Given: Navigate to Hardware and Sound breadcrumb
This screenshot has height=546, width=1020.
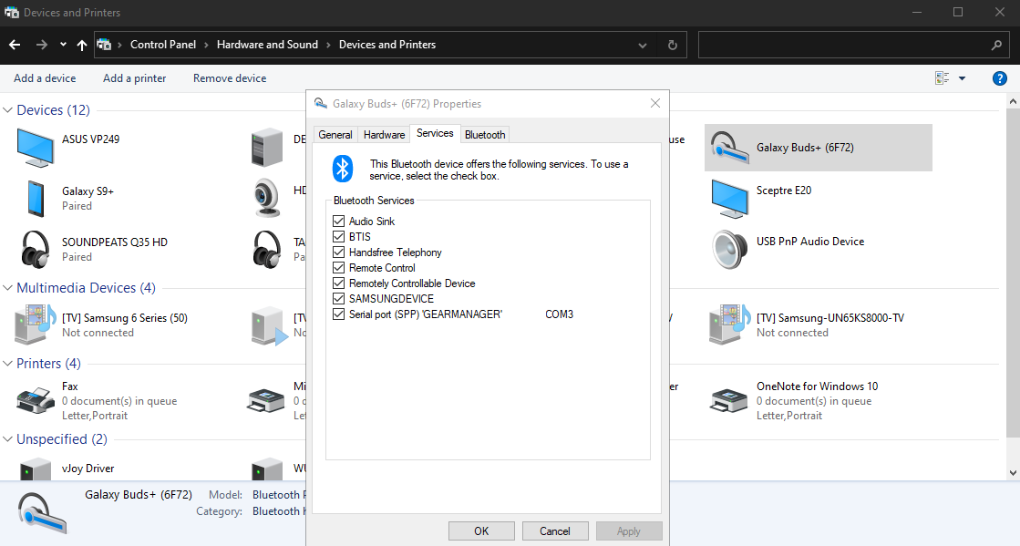Looking at the screenshot, I should click(x=267, y=45).
